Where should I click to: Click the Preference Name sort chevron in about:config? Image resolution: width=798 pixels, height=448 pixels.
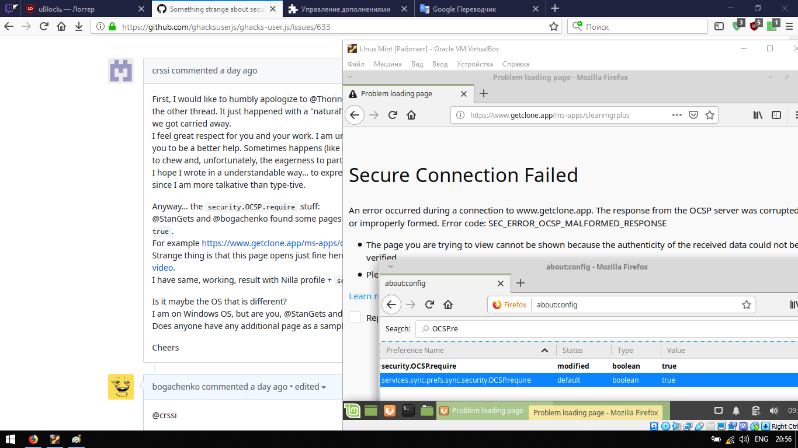(545, 350)
